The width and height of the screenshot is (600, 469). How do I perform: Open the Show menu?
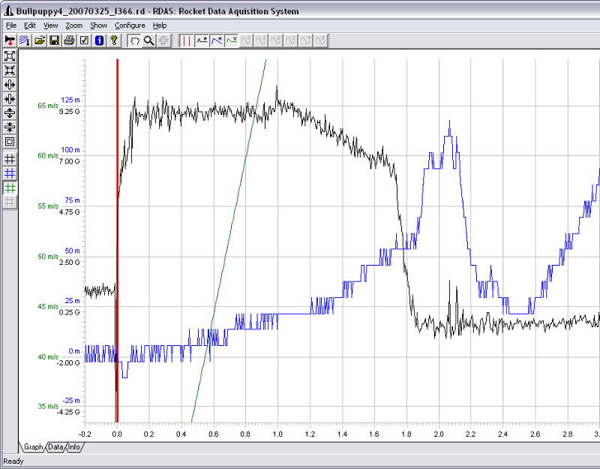99,26
